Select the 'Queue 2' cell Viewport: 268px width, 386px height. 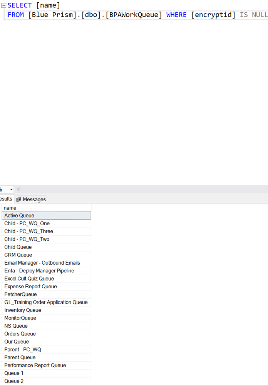(x=46, y=381)
